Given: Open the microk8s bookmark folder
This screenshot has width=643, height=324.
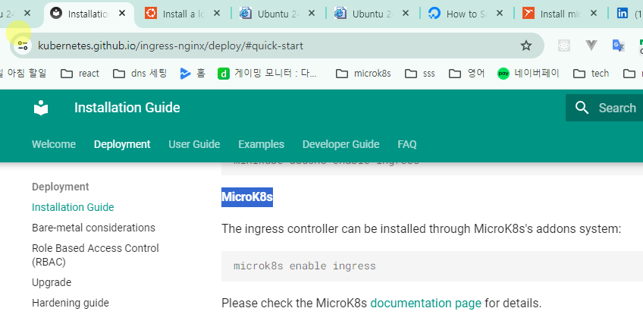Looking at the screenshot, I should pyautogui.click(x=363, y=74).
